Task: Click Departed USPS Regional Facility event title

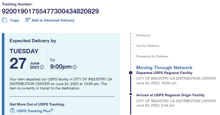Action: pos(164,73)
